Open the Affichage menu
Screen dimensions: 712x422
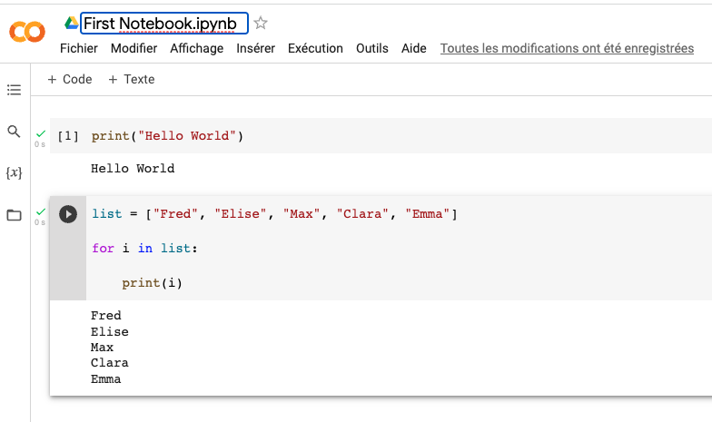click(196, 49)
